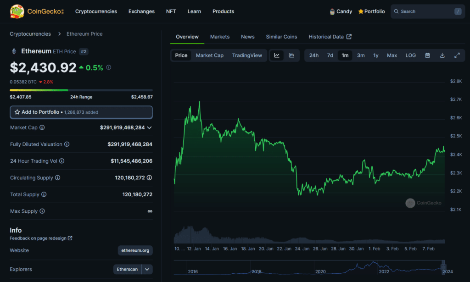Image resolution: width=470 pixels, height=282 pixels.
Task: Click Total Supply info icon
Action: tap(44, 194)
